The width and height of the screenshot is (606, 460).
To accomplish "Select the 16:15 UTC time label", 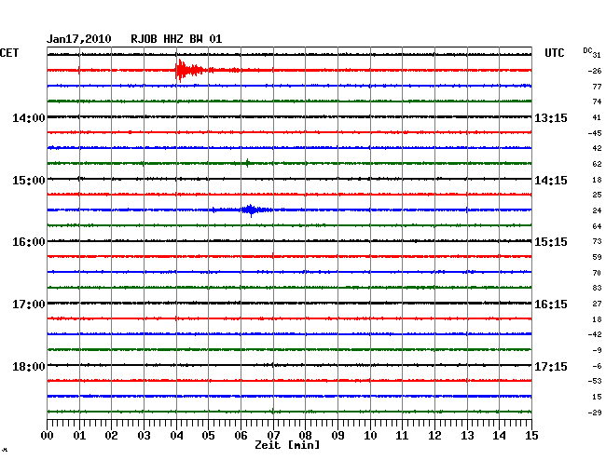I will tap(551, 304).
